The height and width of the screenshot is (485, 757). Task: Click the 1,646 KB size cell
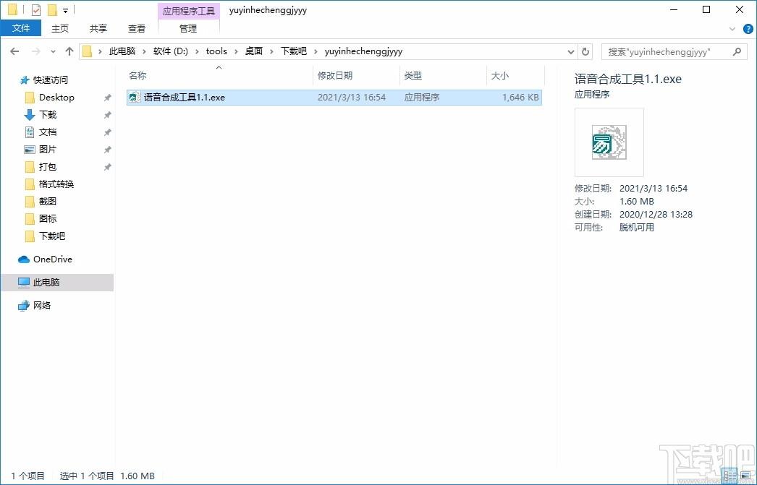pyautogui.click(x=520, y=98)
